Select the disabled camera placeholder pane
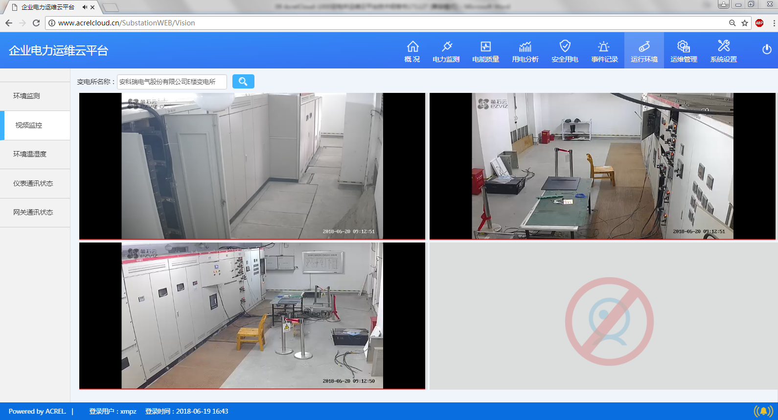Image resolution: width=778 pixels, height=420 pixels. click(602, 316)
